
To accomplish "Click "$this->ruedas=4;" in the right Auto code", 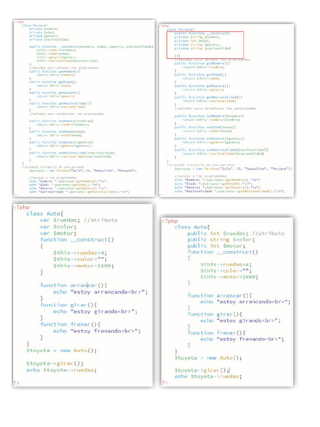I will (x=226, y=264).
